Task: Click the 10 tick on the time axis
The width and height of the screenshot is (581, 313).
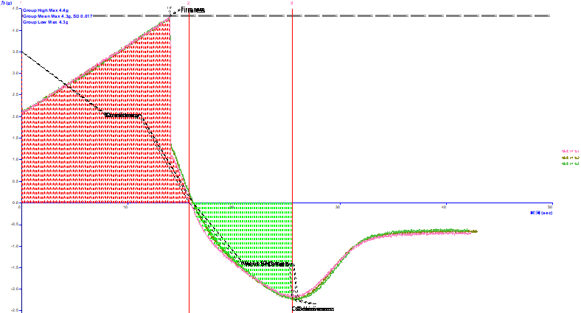Action: coord(125,207)
